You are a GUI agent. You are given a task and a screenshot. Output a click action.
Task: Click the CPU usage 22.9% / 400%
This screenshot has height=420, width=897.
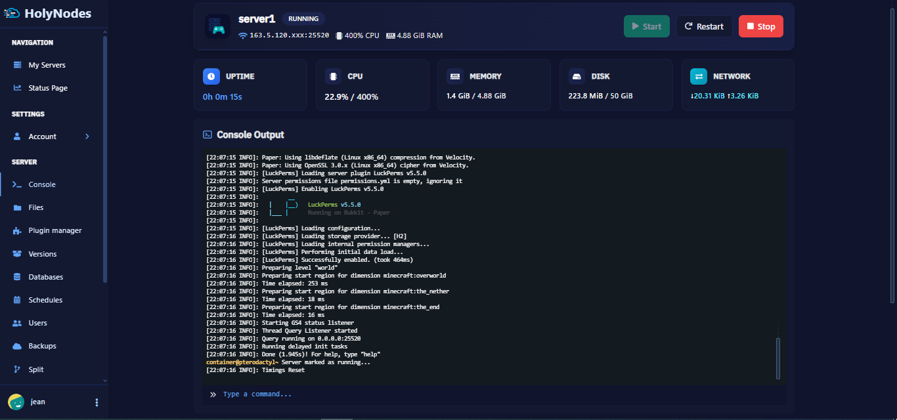click(351, 96)
